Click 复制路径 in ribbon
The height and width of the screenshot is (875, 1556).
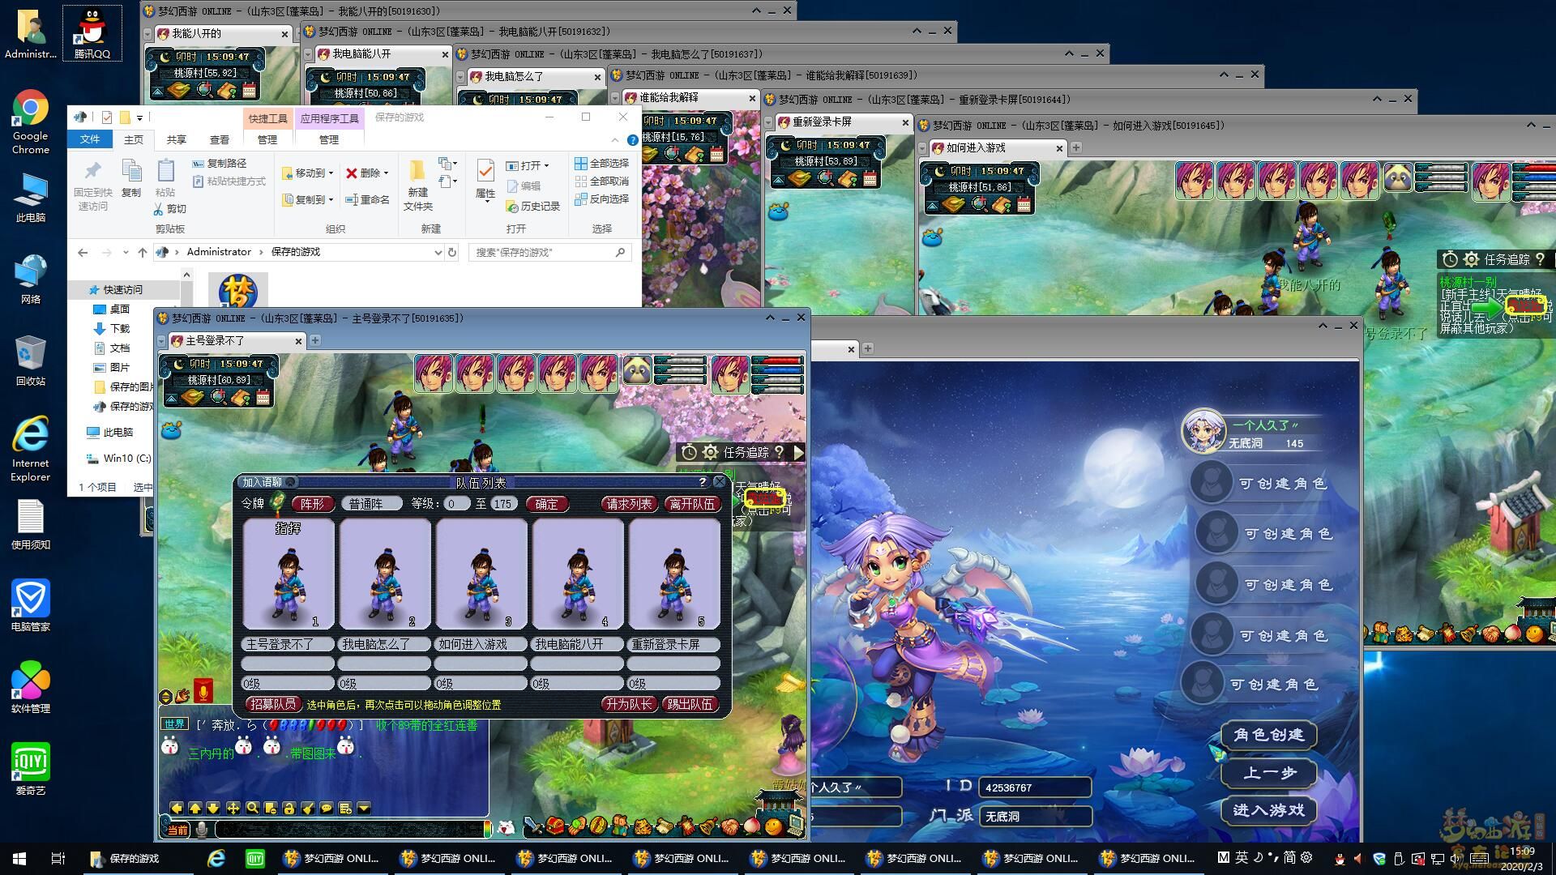[220, 163]
